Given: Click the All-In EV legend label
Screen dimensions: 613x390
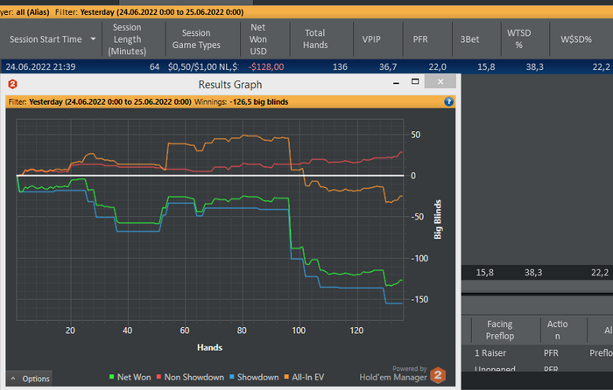Looking at the screenshot, I should point(307,377).
